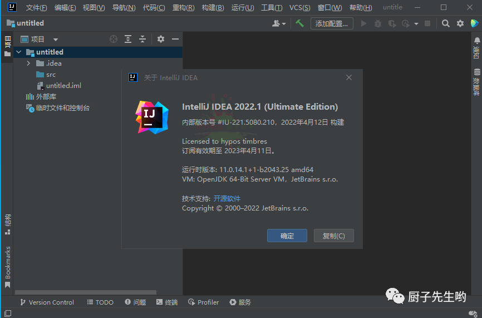The height and width of the screenshot is (318, 482).
Task: Expand the .idea folder node
Action: coord(28,63)
